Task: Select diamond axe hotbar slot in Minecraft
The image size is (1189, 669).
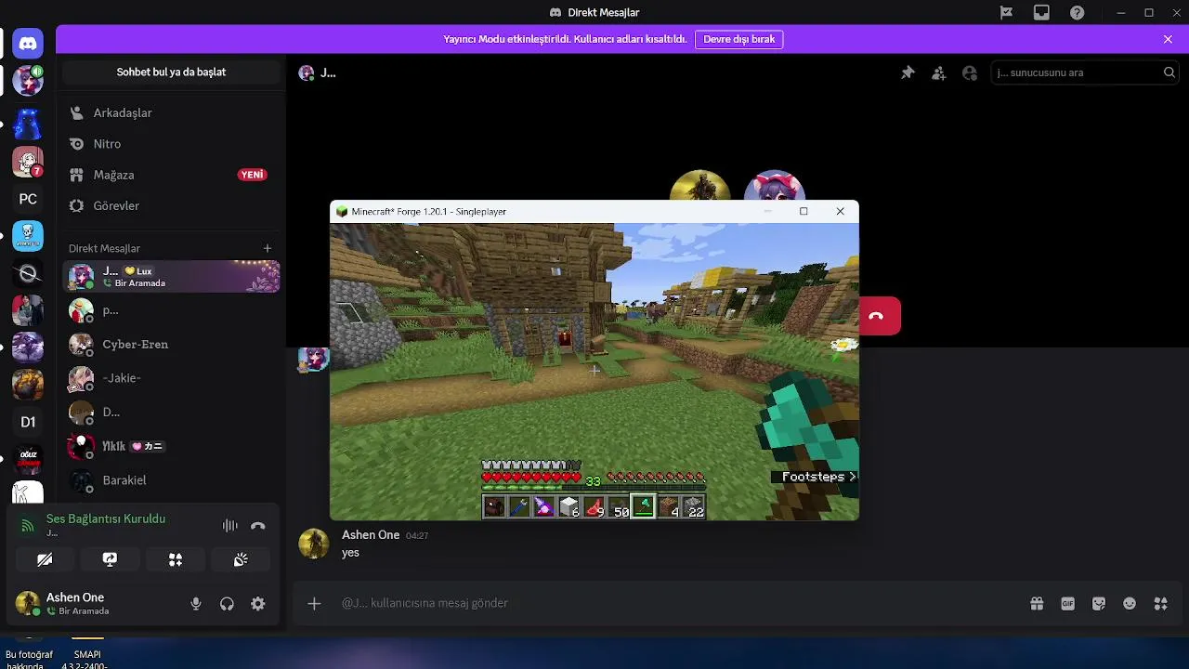Action: 643,506
